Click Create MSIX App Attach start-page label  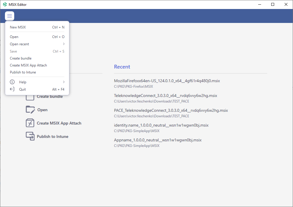tap(59, 123)
